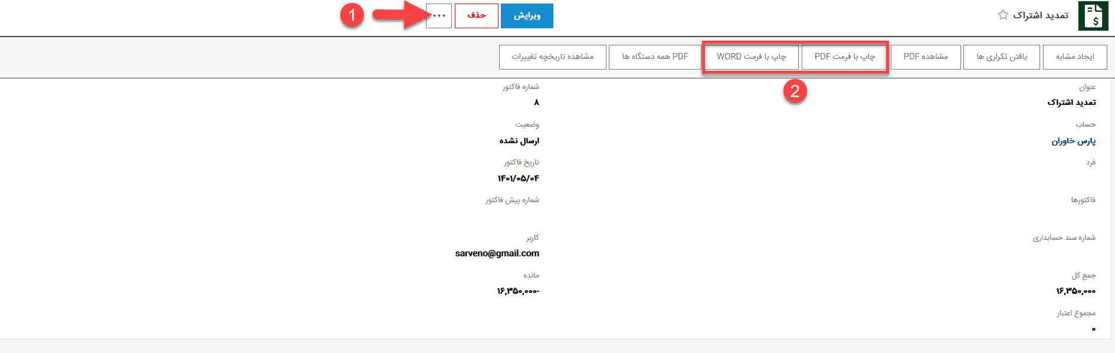The image size is (1115, 353).
Task: Open the three-dots more actions menu
Action: click(439, 16)
